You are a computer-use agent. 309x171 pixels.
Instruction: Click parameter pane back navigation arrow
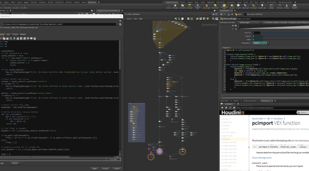[221, 14]
